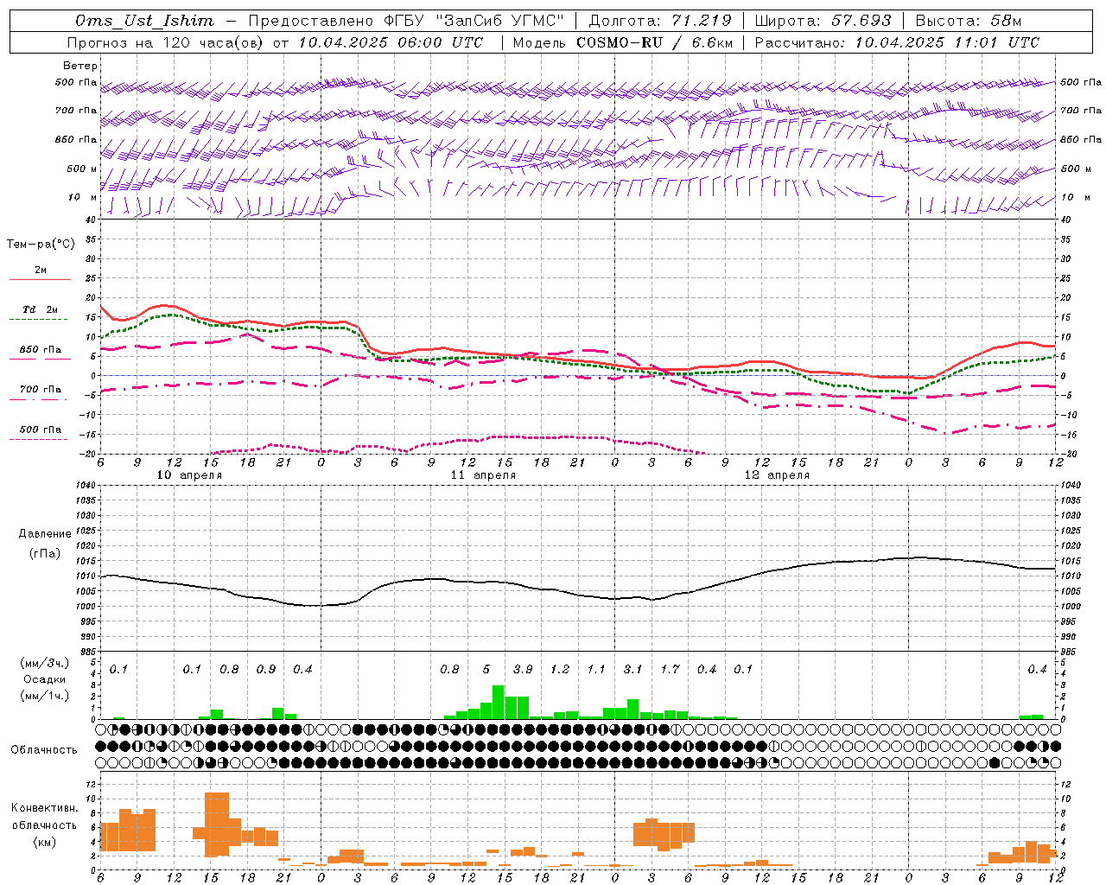Click the 3-hour precipitation value 3.9
The width and height of the screenshot is (1106, 885).
523,670
